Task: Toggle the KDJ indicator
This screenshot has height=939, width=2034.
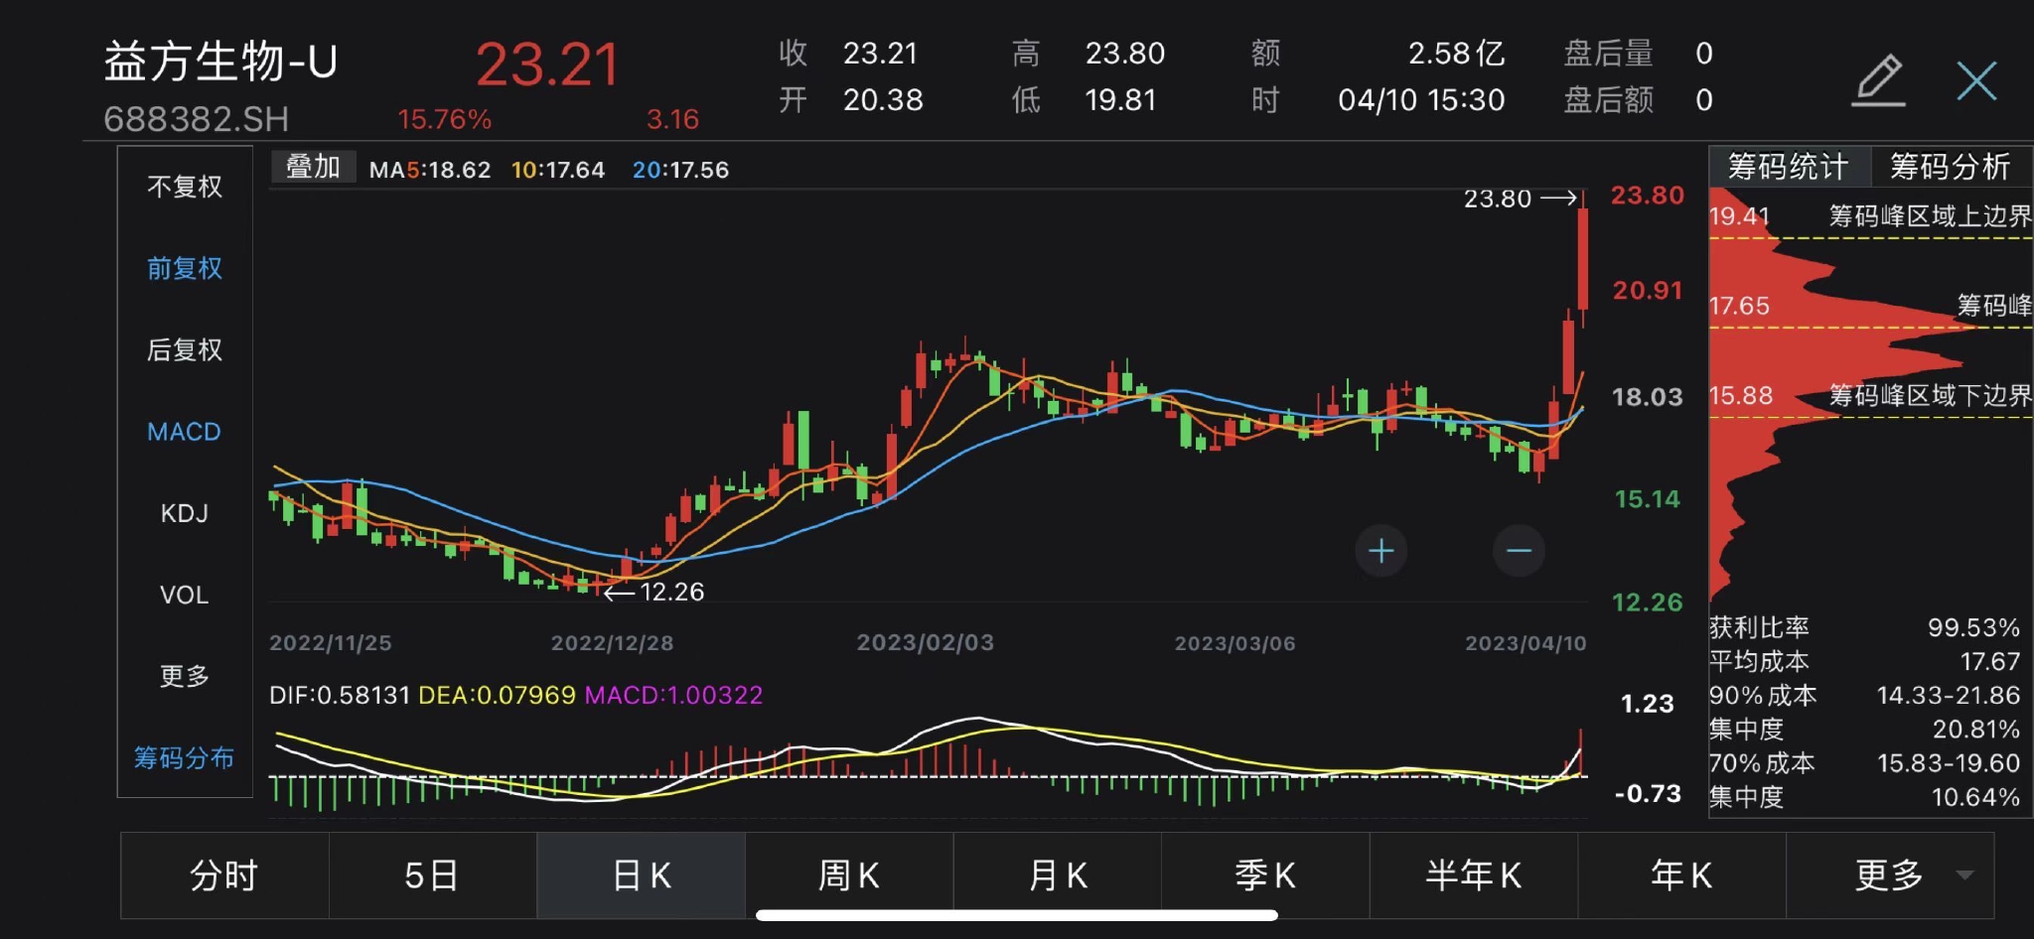Action: click(185, 513)
